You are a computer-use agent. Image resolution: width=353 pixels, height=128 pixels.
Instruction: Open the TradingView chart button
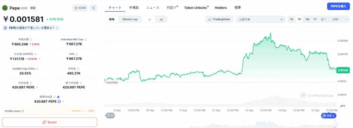219,19
